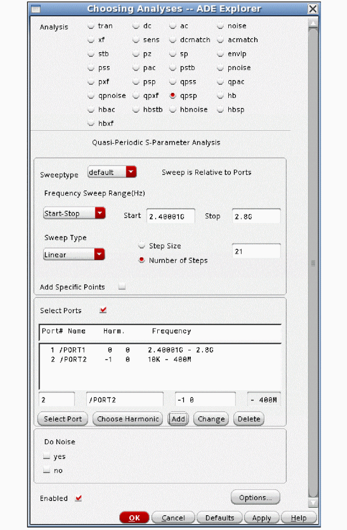Select the sens analysis radio button
Screen dimensions: 347x530
pyautogui.click(x=136, y=40)
